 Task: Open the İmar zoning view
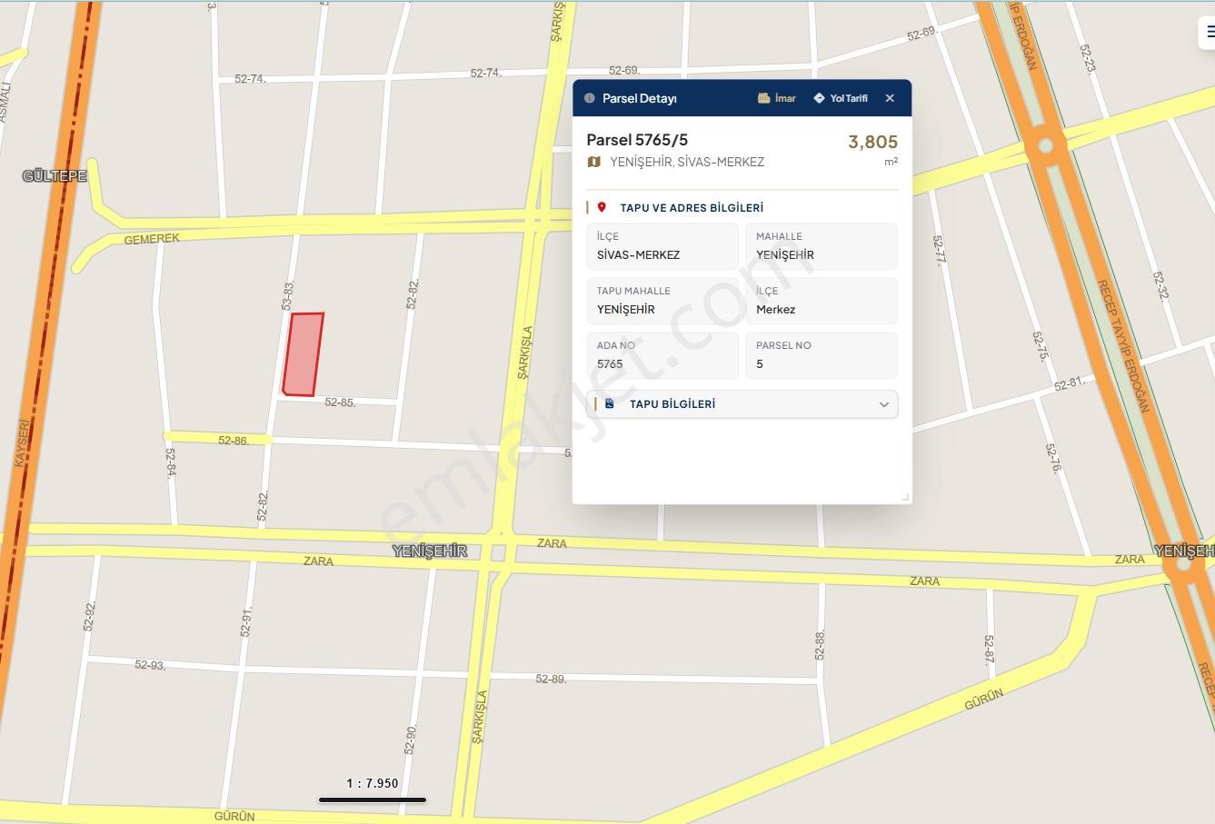pos(776,98)
